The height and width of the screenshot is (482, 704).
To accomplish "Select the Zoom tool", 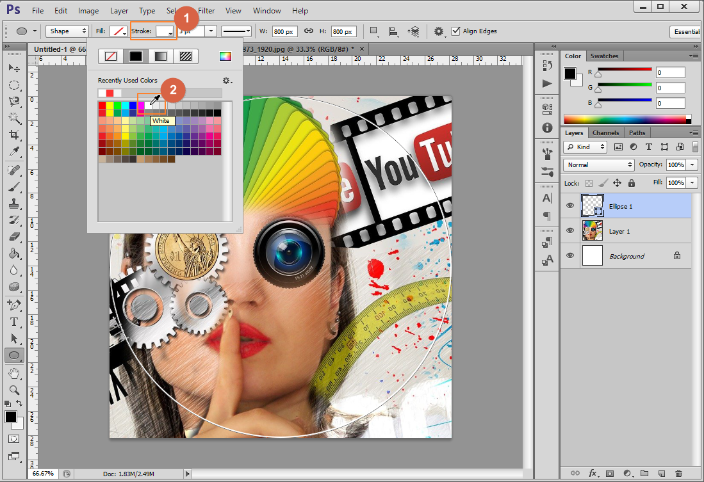I will pos(14,390).
